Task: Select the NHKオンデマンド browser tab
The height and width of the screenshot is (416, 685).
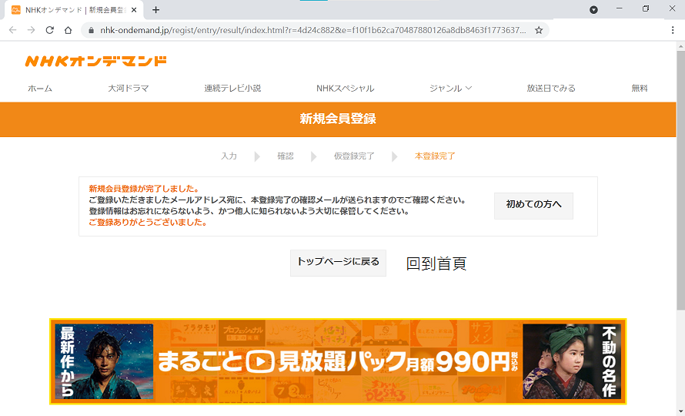Action: click(74, 9)
